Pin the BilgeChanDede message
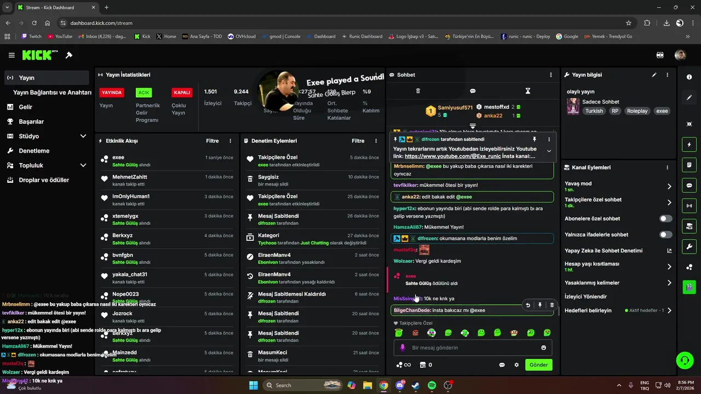The height and width of the screenshot is (394, 701). [540, 305]
